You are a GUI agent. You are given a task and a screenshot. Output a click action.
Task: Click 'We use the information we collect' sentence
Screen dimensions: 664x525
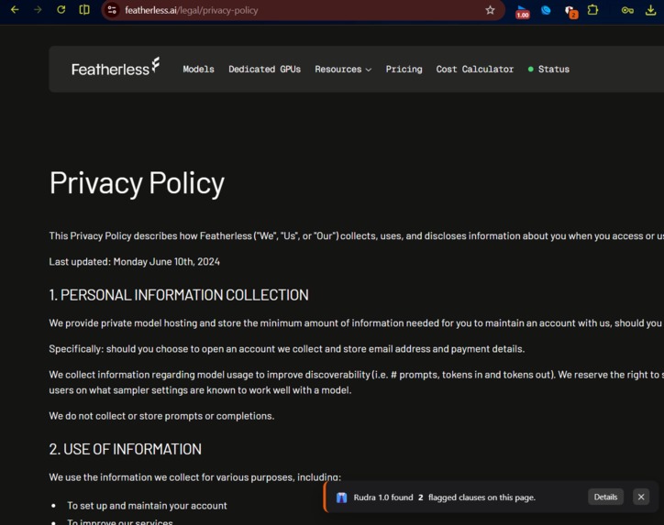coord(194,477)
